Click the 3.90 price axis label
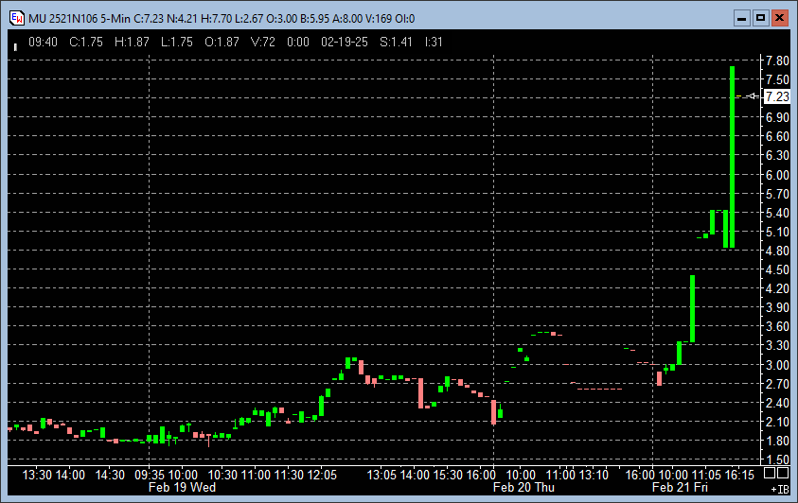 tap(777, 307)
